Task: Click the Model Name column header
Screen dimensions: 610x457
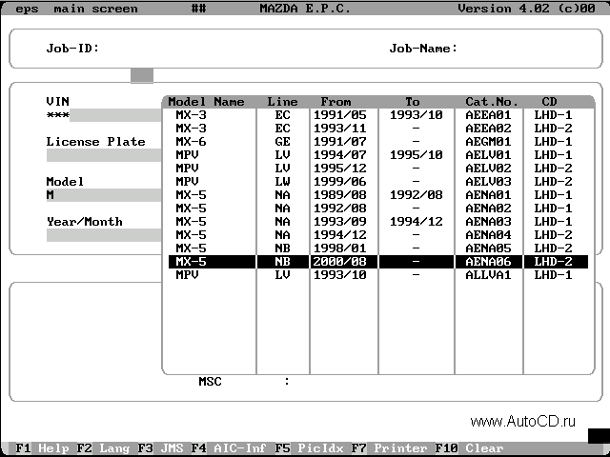Action: tap(206, 102)
